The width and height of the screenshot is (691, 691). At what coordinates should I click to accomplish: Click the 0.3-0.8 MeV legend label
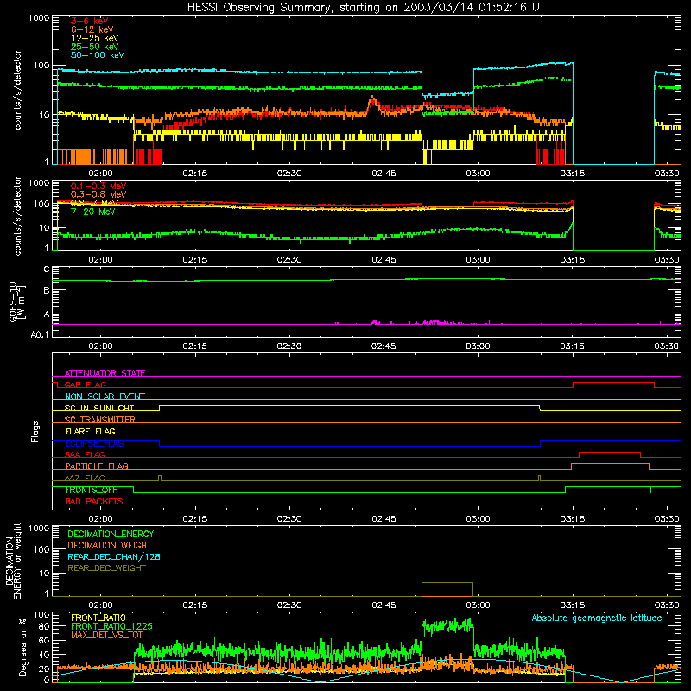click(x=98, y=194)
